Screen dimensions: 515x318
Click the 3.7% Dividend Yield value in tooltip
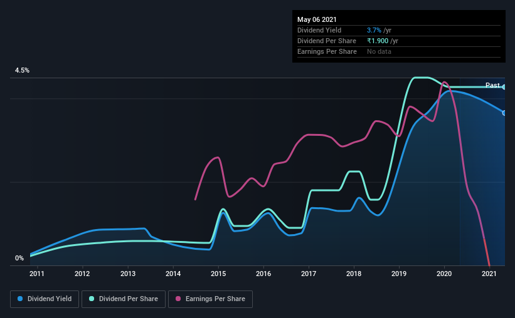[374, 30]
